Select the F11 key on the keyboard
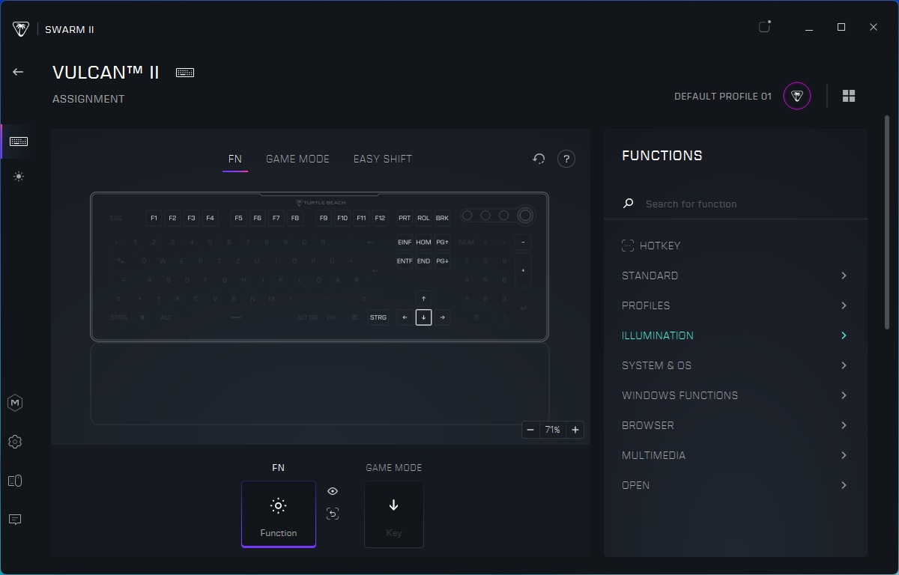This screenshot has height=575, width=899. (361, 218)
